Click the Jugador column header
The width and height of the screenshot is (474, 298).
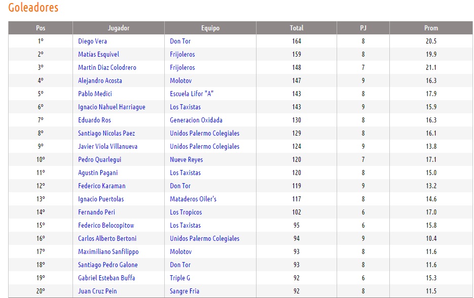119,28
